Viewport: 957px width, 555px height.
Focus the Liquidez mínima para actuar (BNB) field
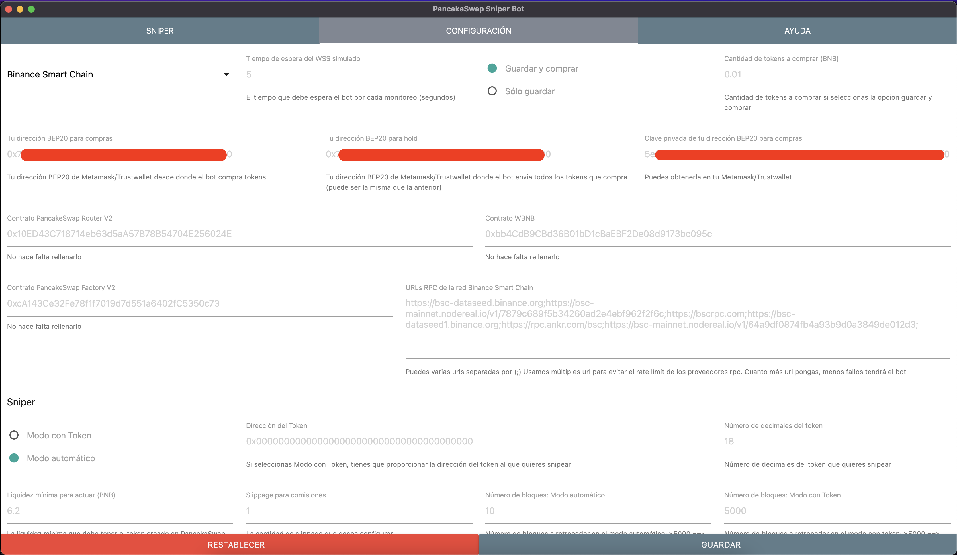click(120, 511)
